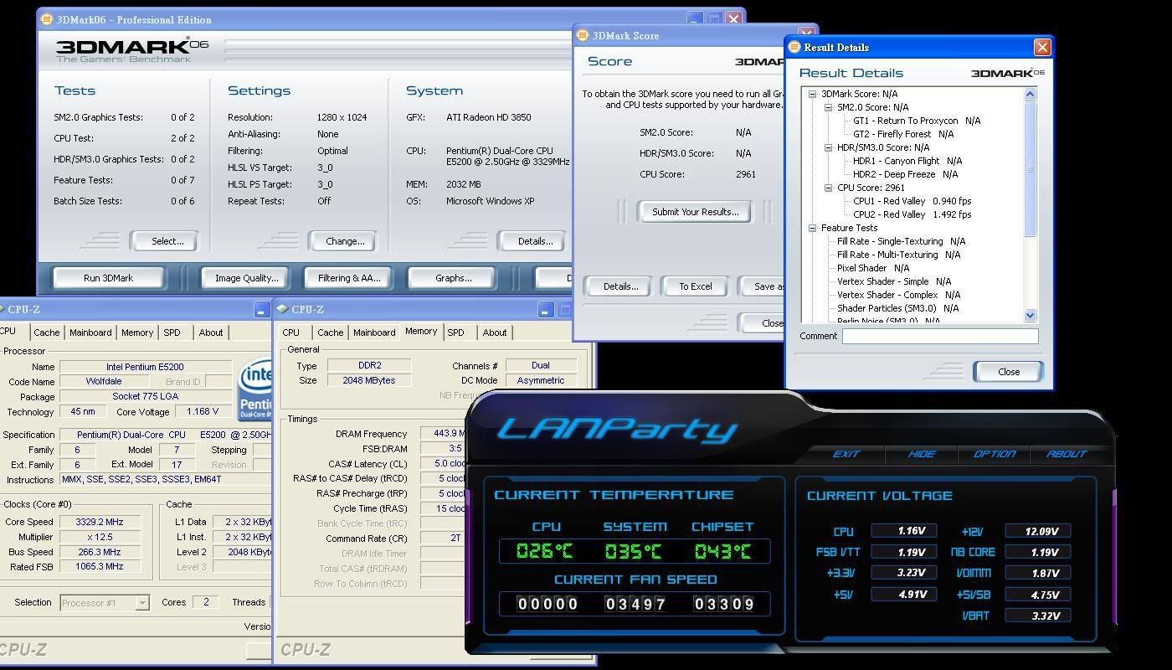This screenshot has width=1172, height=670.
Task: Open ABOUT in the LANParty panel
Action: coord(1067,454)
